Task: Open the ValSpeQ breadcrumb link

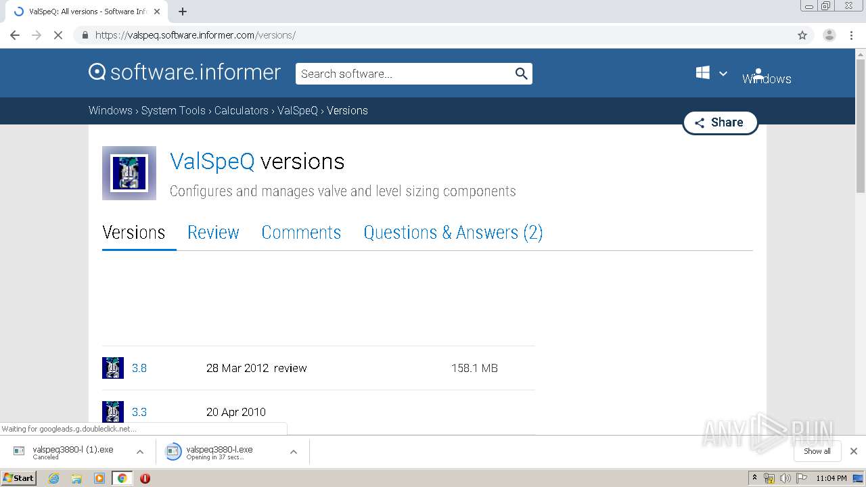Action: tap(298, 110)
